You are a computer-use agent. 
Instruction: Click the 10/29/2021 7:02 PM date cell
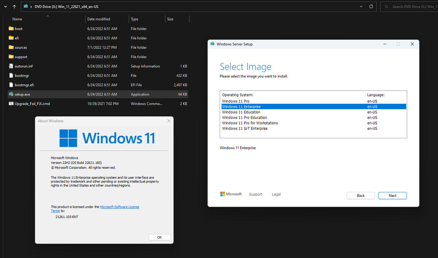(103, 104)
